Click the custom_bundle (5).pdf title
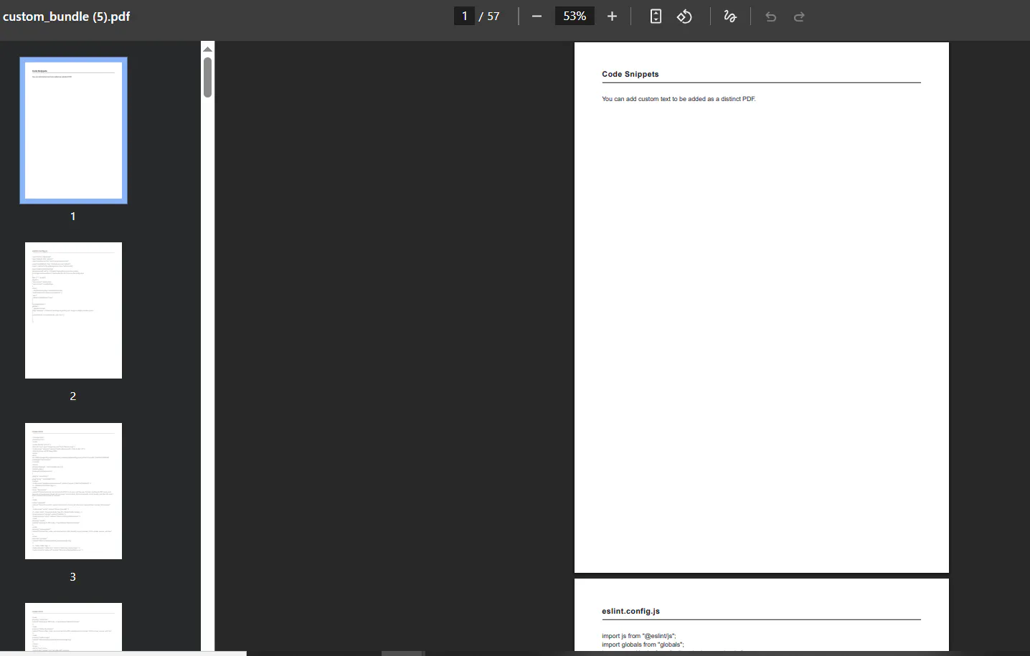Viewport: 1030px width, 656px height. (x=67, y=16)
